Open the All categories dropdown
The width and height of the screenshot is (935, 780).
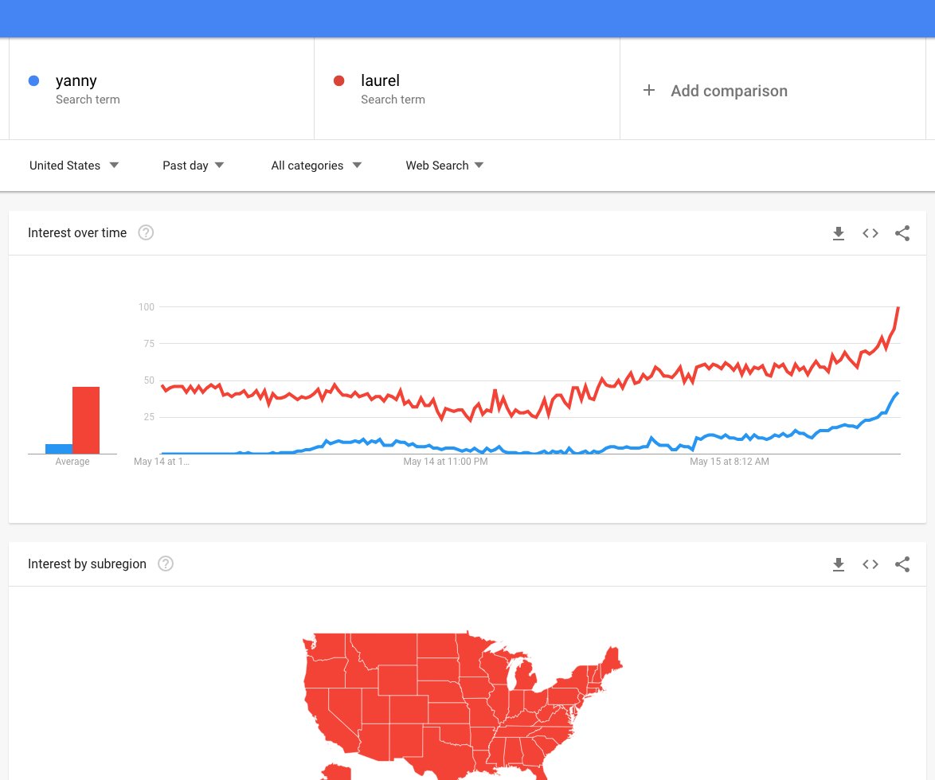tap(316, 166)
